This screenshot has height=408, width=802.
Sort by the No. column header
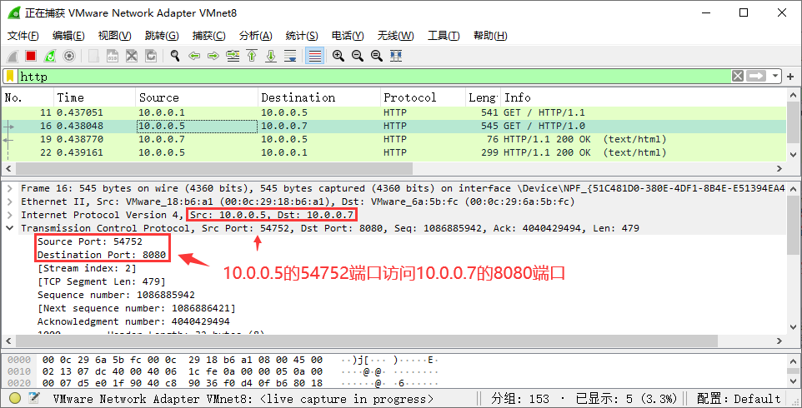point(28,97)
